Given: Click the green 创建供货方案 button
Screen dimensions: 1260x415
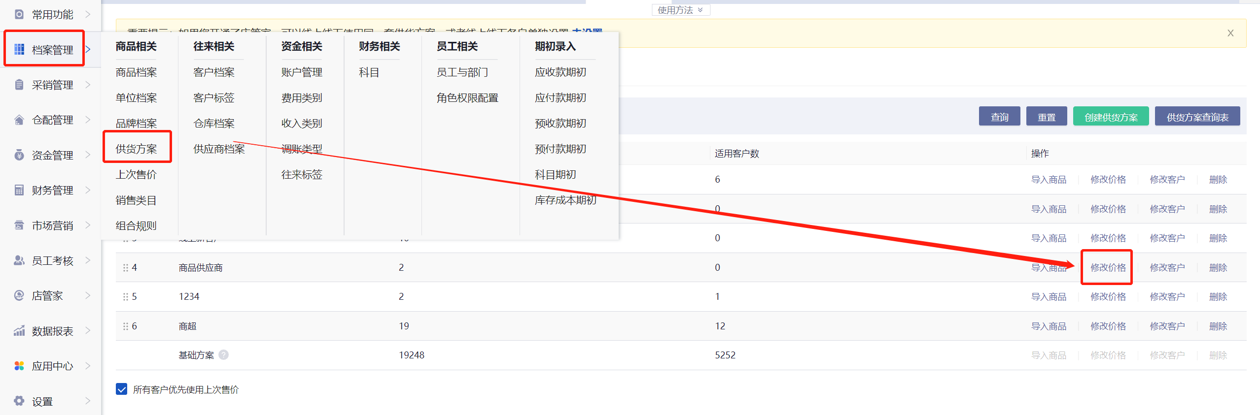Looking at the screenshot, I should 1111,117.
